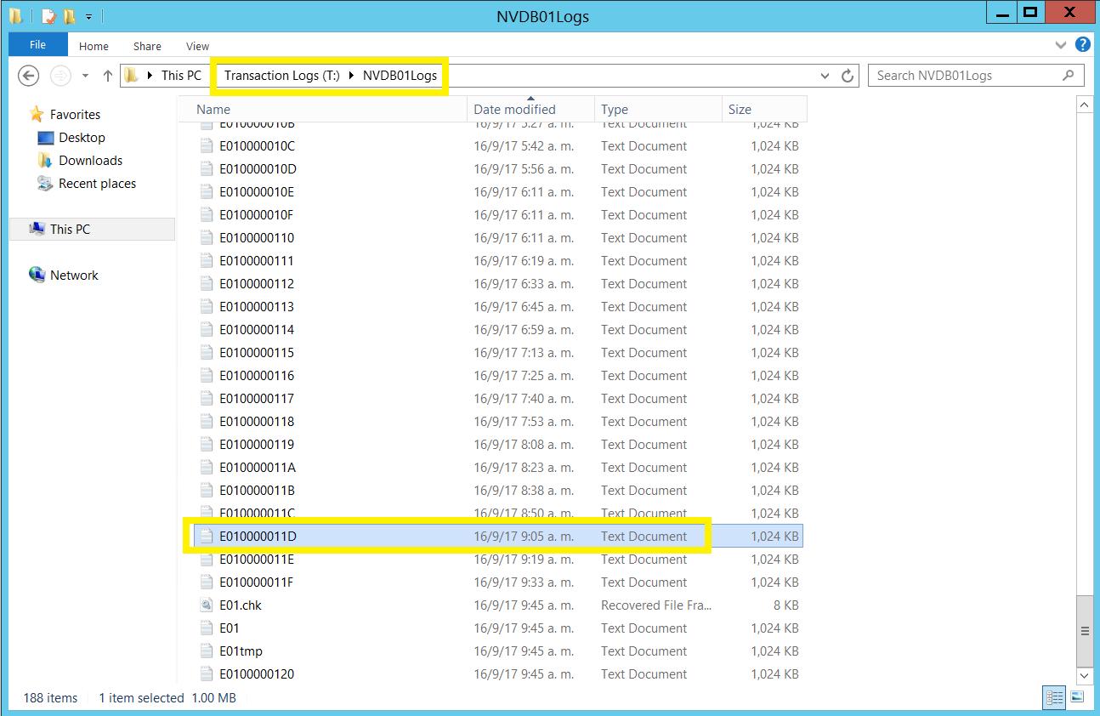Click the E010000011D file icon
Screen dimensions: 1100x716
[x=206, y=537]
